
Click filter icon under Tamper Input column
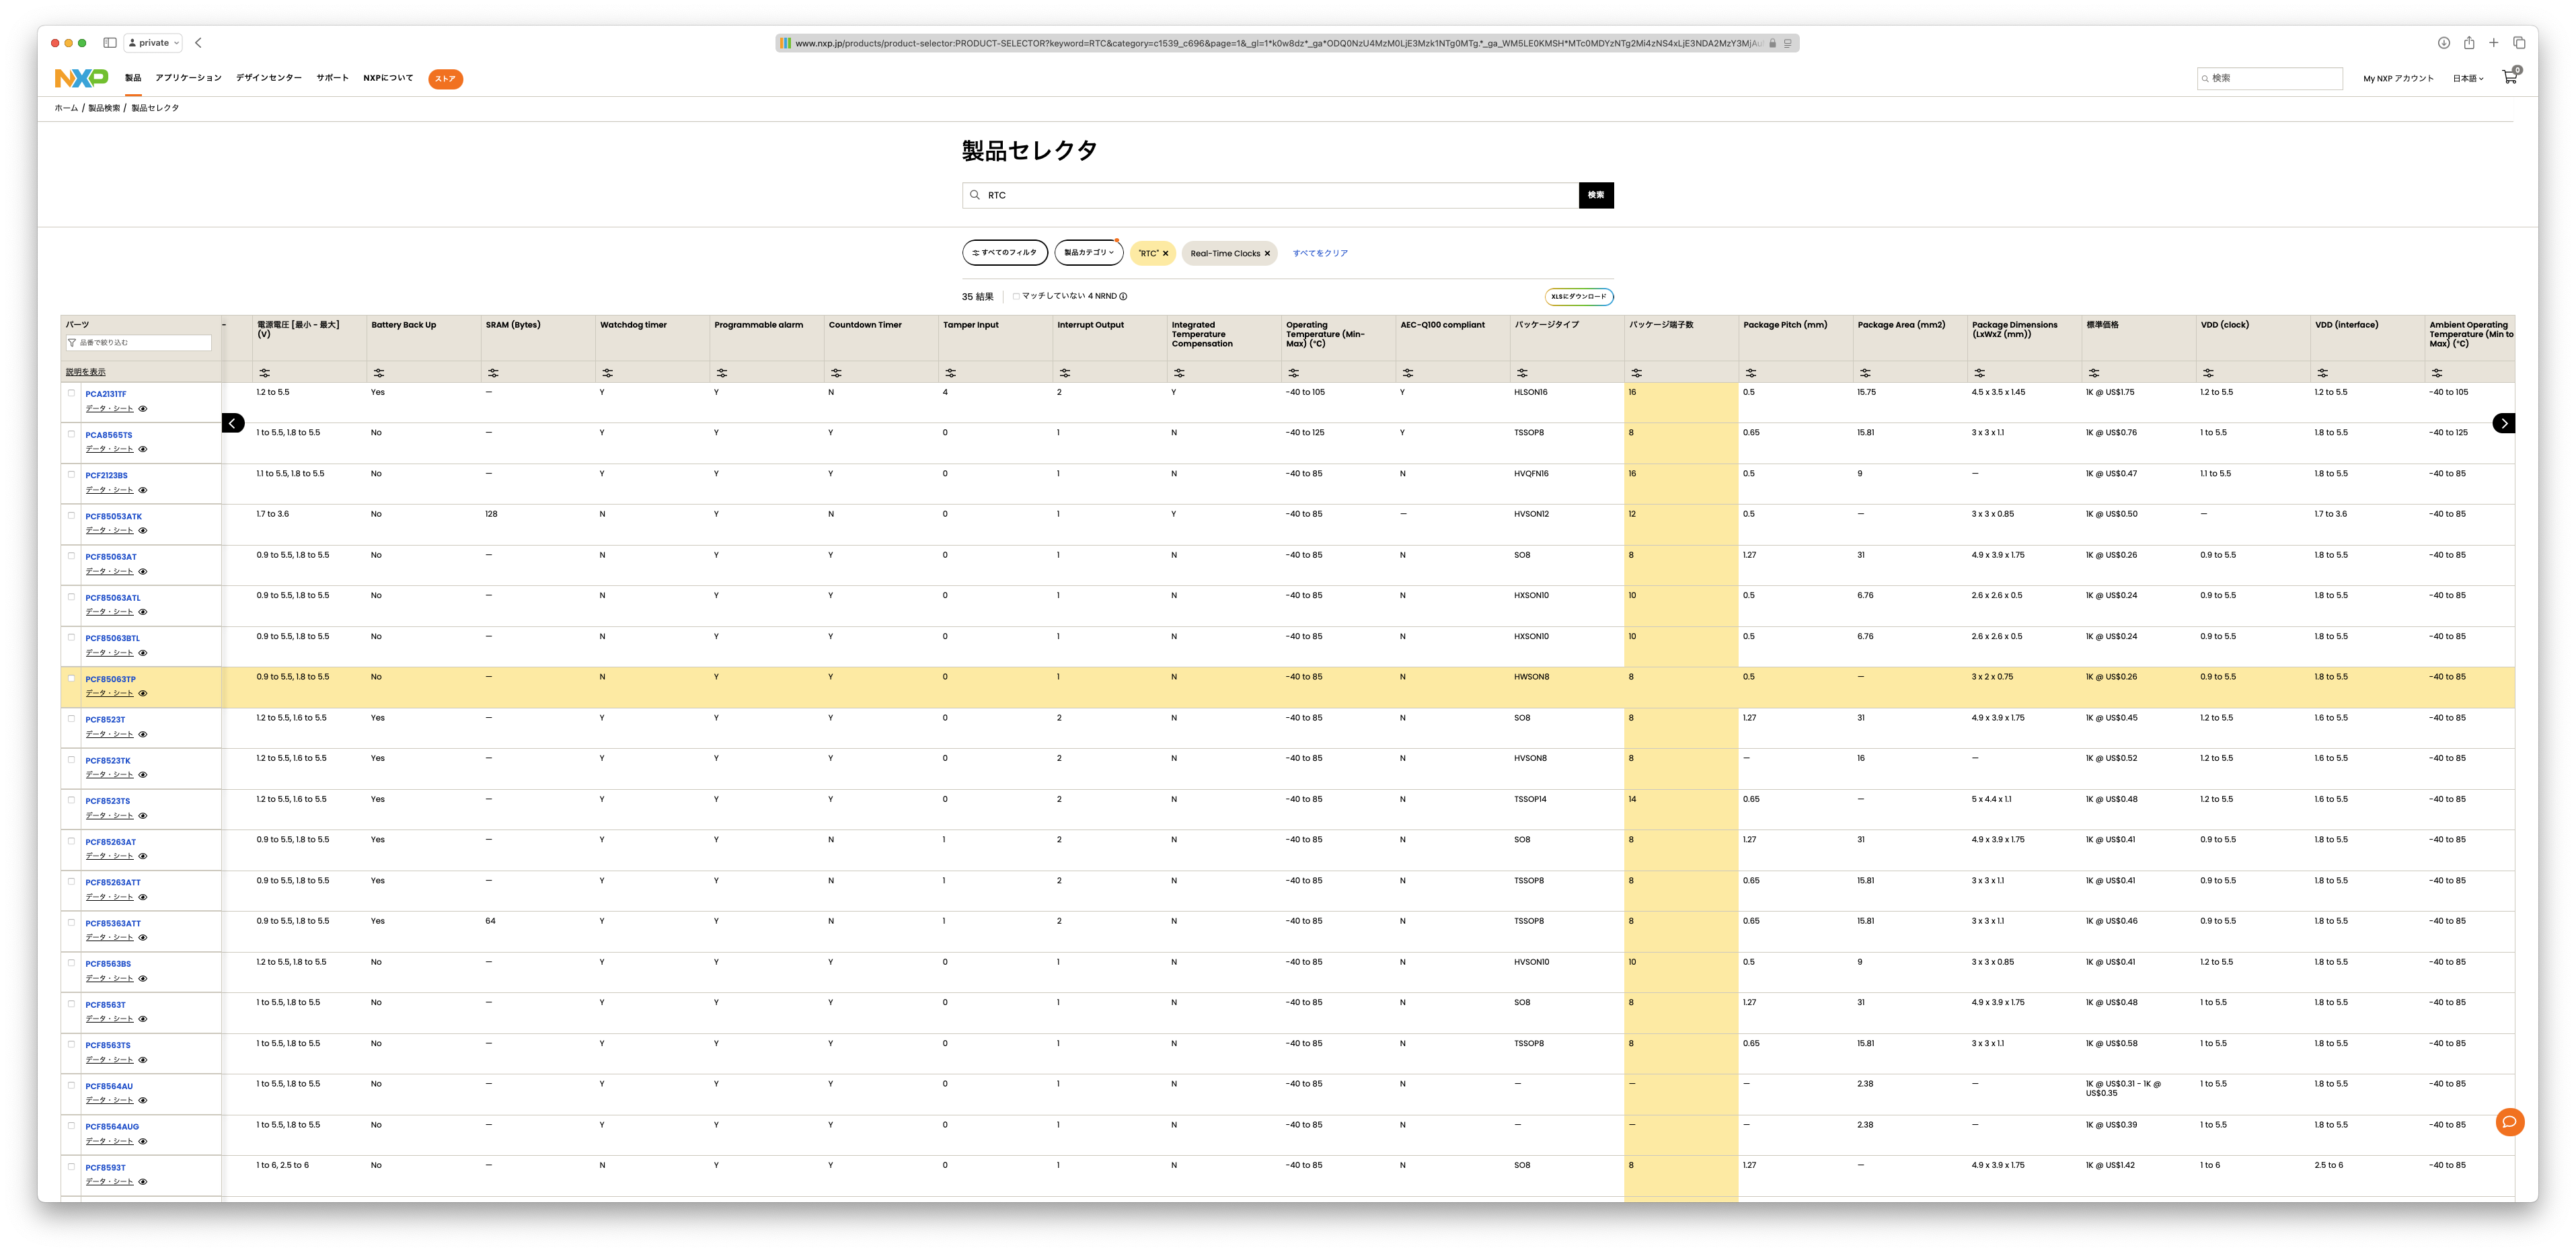tap(950, 373)
